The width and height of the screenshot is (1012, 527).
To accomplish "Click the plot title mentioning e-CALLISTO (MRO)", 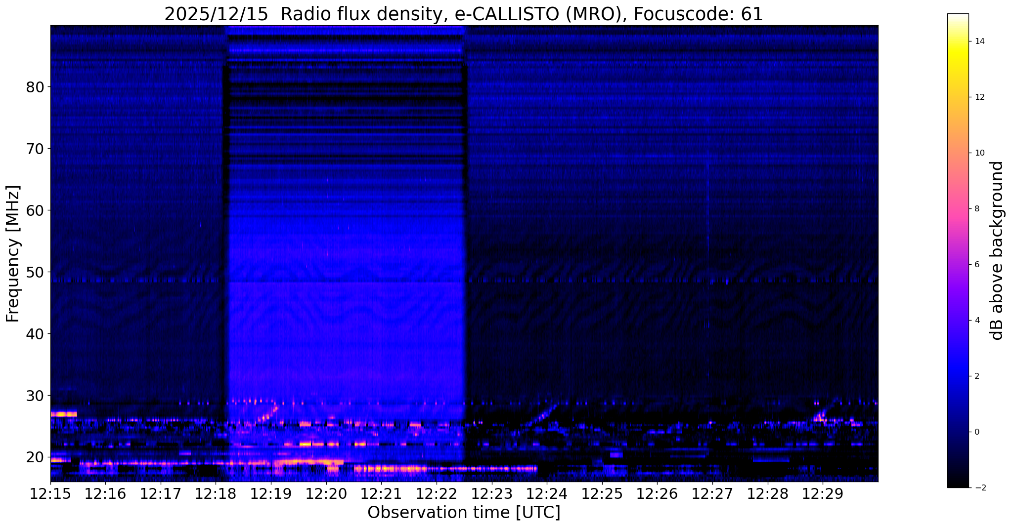I will tap(464, 14).
